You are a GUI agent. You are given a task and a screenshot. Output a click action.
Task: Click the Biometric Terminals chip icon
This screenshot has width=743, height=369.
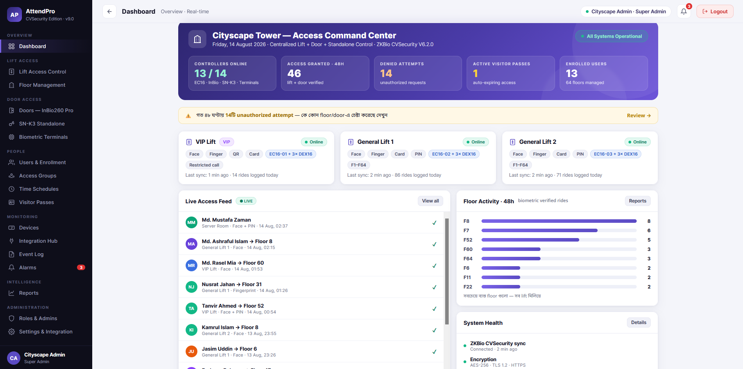(12, 137)
